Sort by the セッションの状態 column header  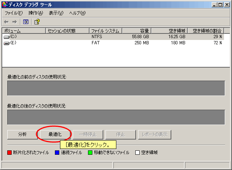coord(67,31)
